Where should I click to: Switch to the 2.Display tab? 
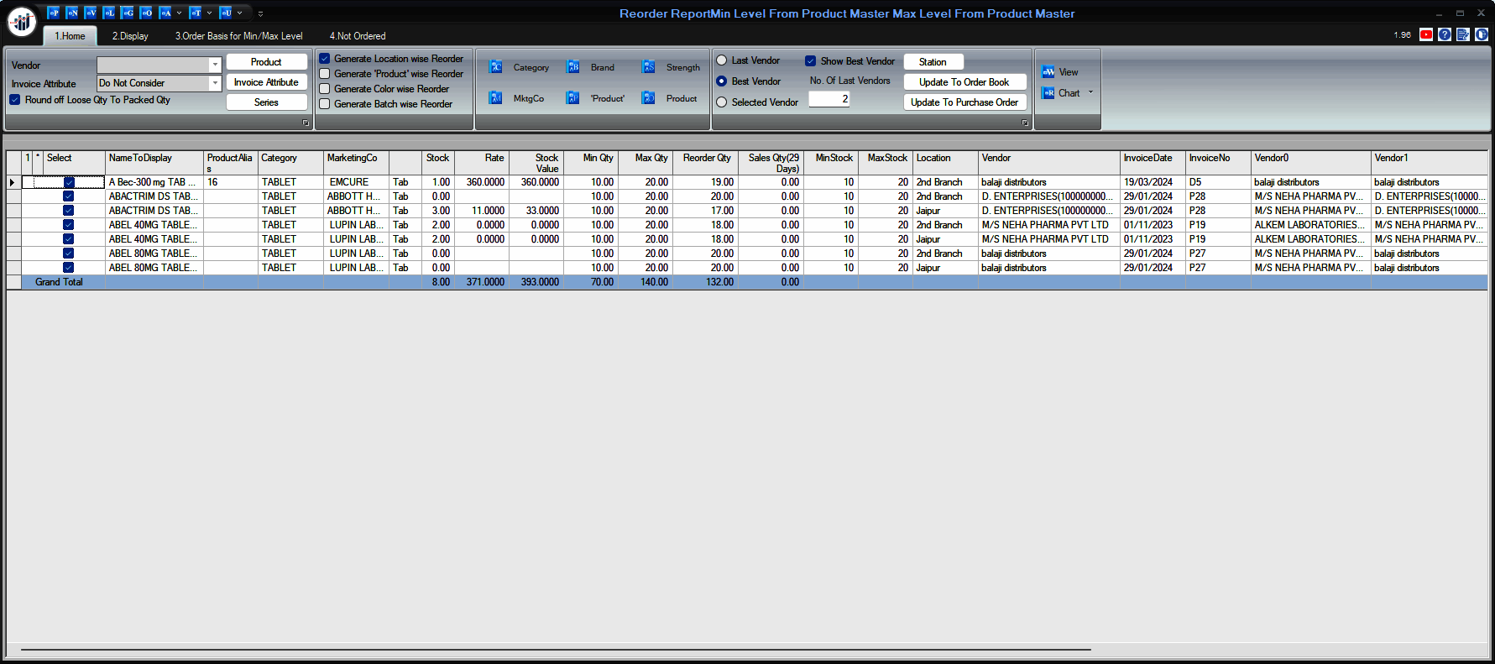130,36
